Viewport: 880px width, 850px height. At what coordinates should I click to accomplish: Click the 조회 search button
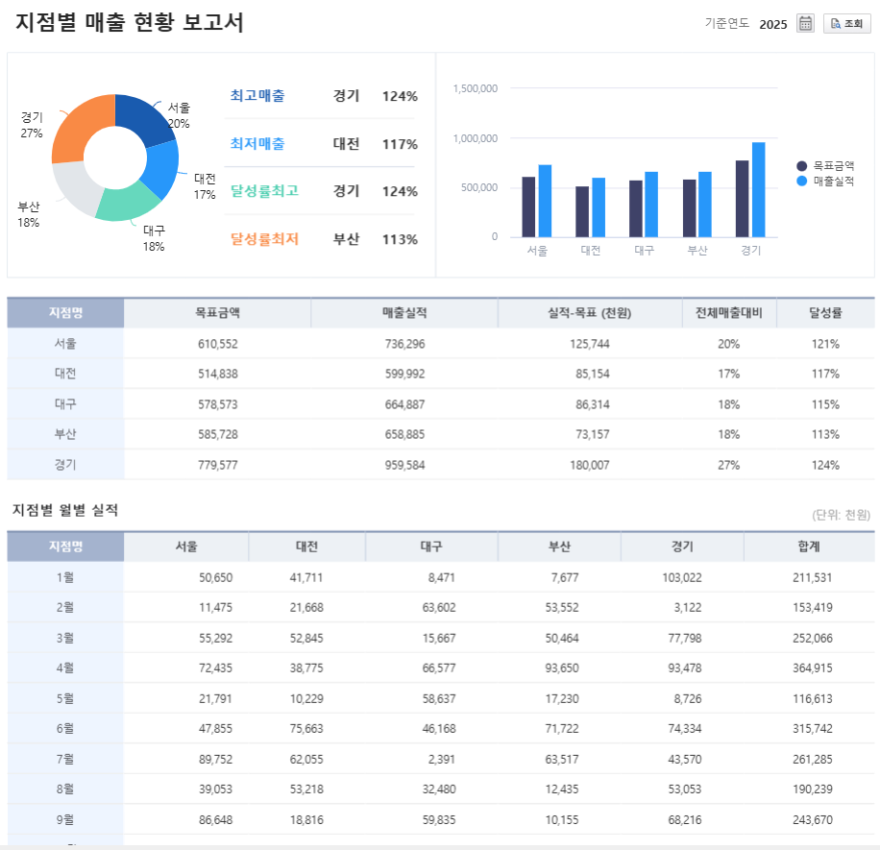point(846,24)
